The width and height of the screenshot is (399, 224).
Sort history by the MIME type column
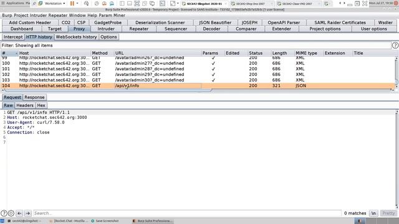click(309, 53)
